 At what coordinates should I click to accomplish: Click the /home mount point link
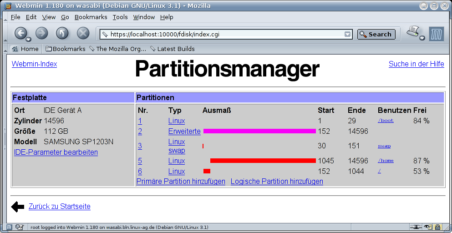[386, 161]
